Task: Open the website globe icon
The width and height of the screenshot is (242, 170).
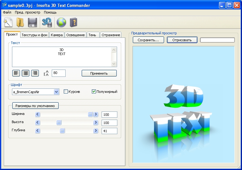Action: (61, 22)
